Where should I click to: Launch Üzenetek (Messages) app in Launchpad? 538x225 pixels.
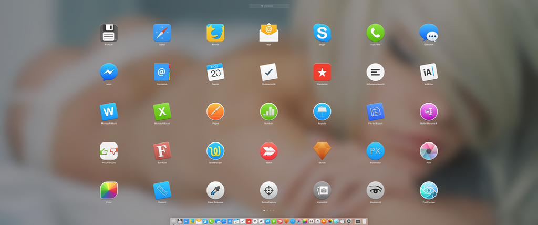(x=429, y=33)
